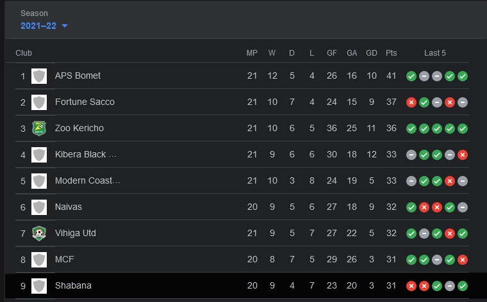Click Naivas's last grey draw icon
This screenshot has width=487, height=302.
point(463,207)
